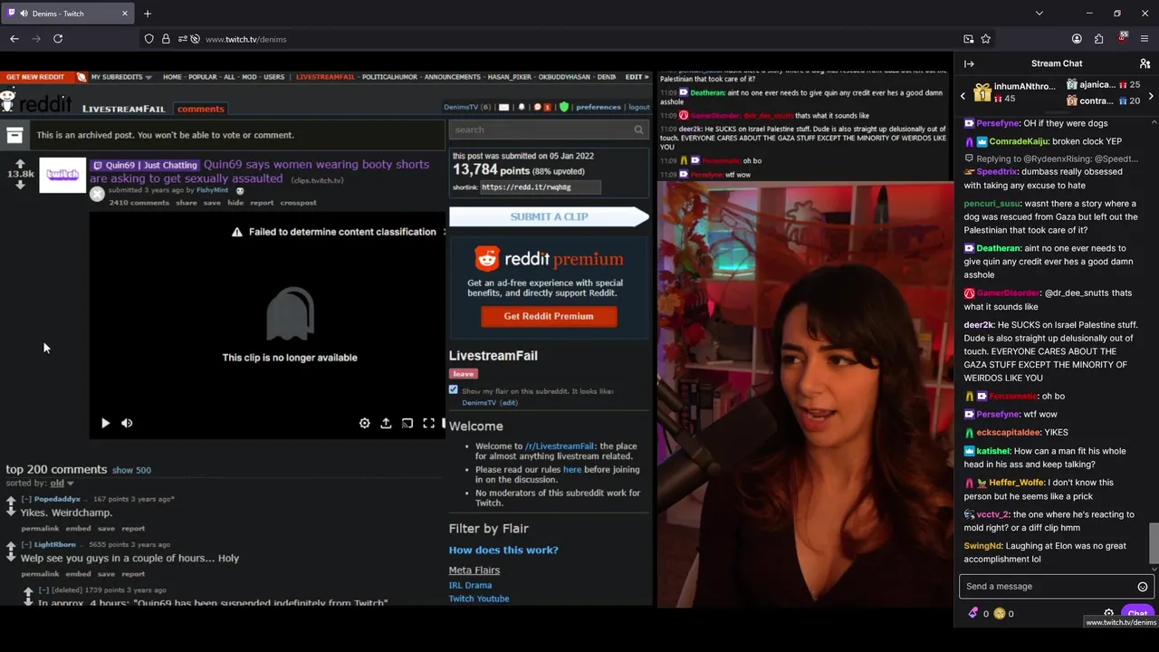Select the IRL Drama flair filter
Image resolution: width=1159 pixels, height=652 pixels.
[470, 585]
